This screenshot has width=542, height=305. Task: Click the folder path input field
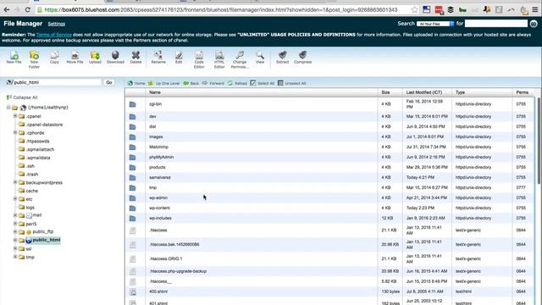[x=57, y=83]
